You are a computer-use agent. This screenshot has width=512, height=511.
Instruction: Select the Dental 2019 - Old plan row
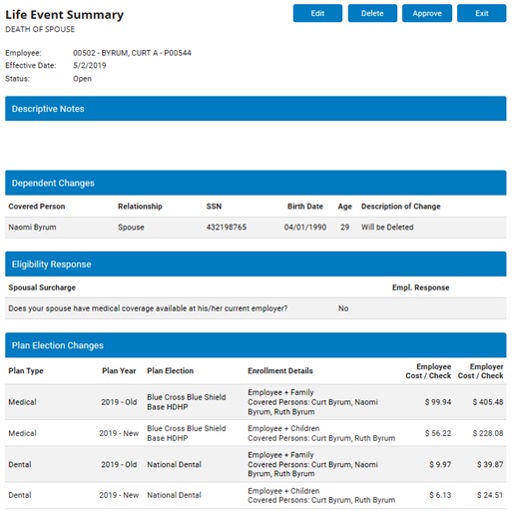(256, 464)
